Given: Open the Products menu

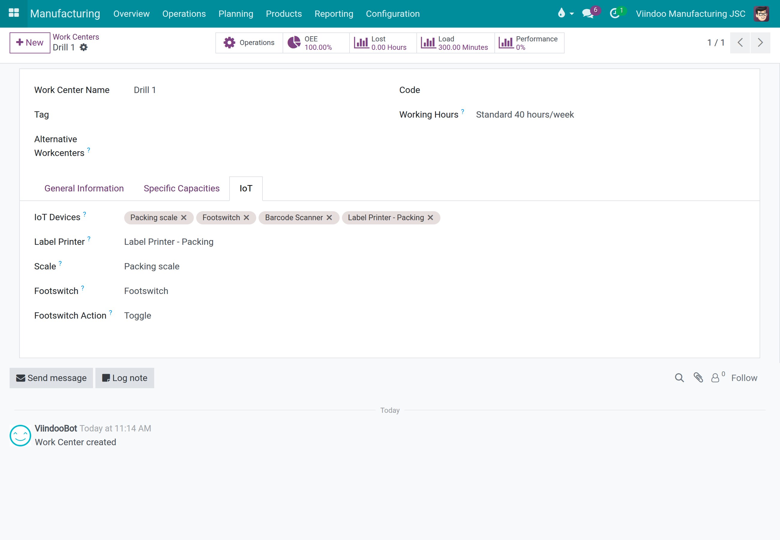Looking at the screenshot, I should (284, 13).
